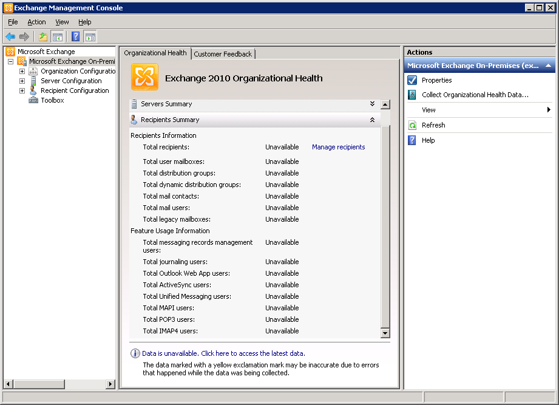The image size is (559, 405).
Task: Open the Help menu in menu bar
Action: tap(85, 22)
